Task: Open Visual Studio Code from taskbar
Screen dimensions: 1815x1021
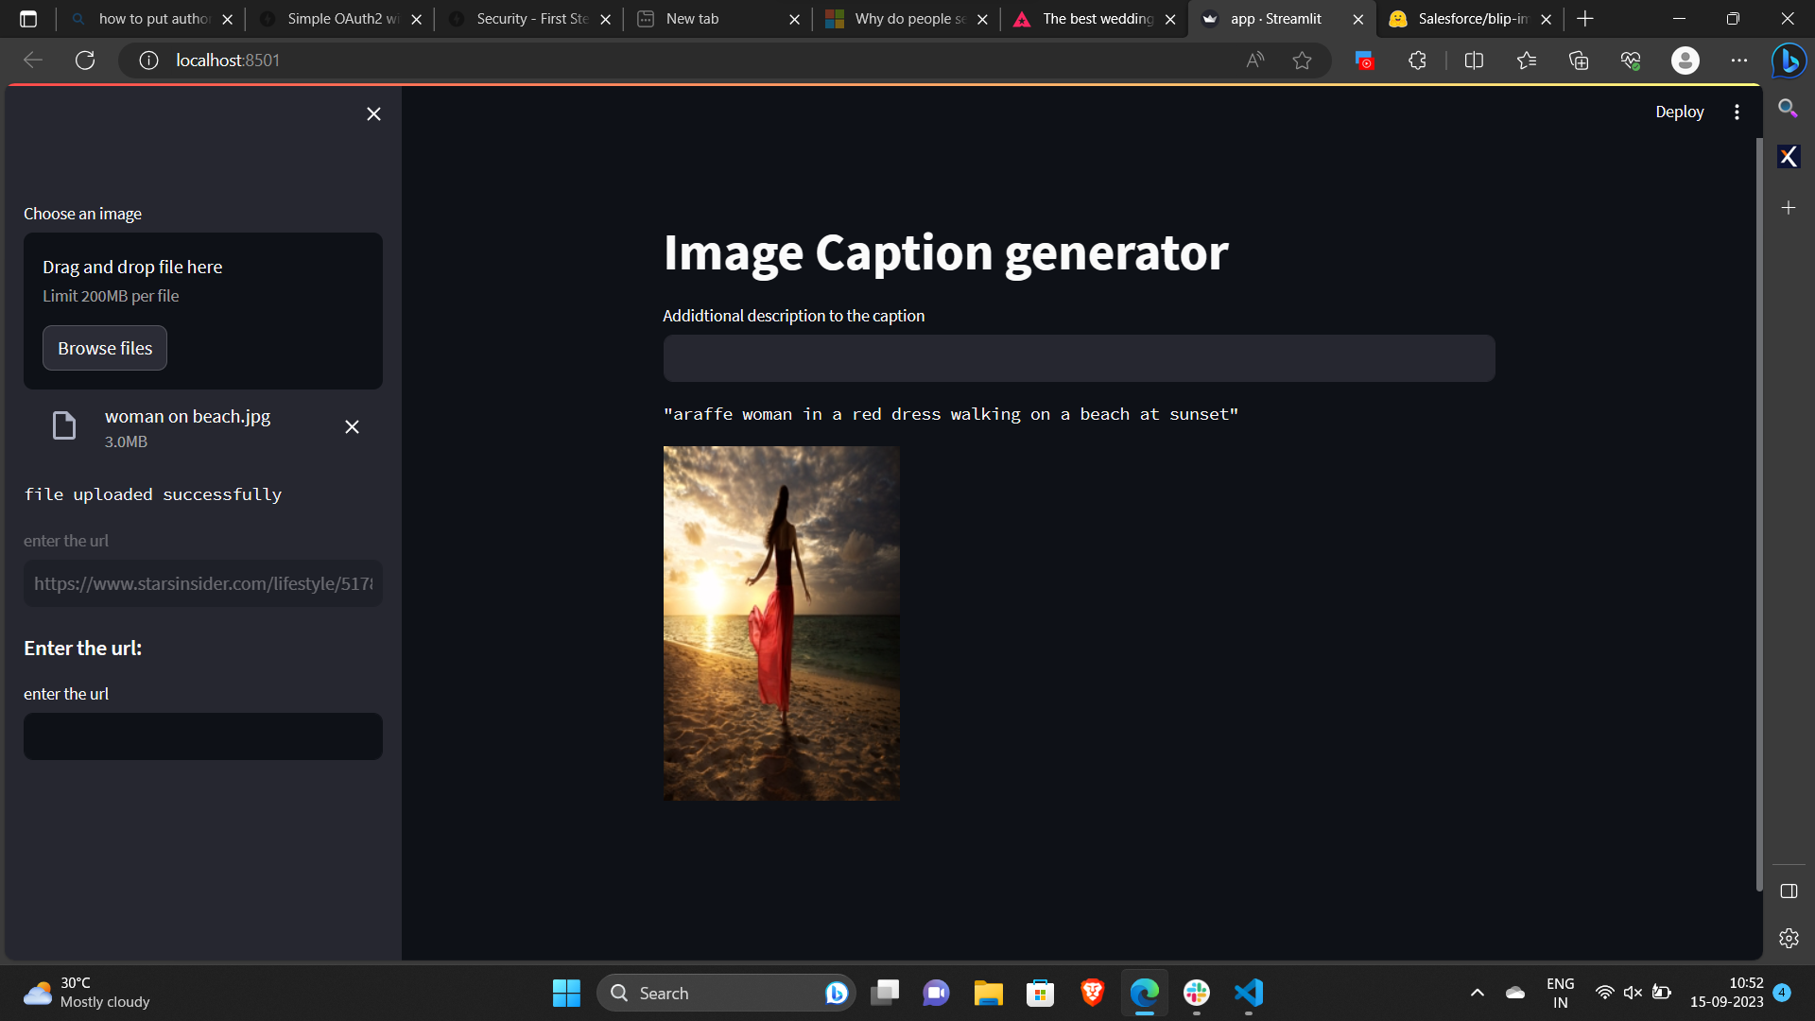Action: tap(1249, 993)
